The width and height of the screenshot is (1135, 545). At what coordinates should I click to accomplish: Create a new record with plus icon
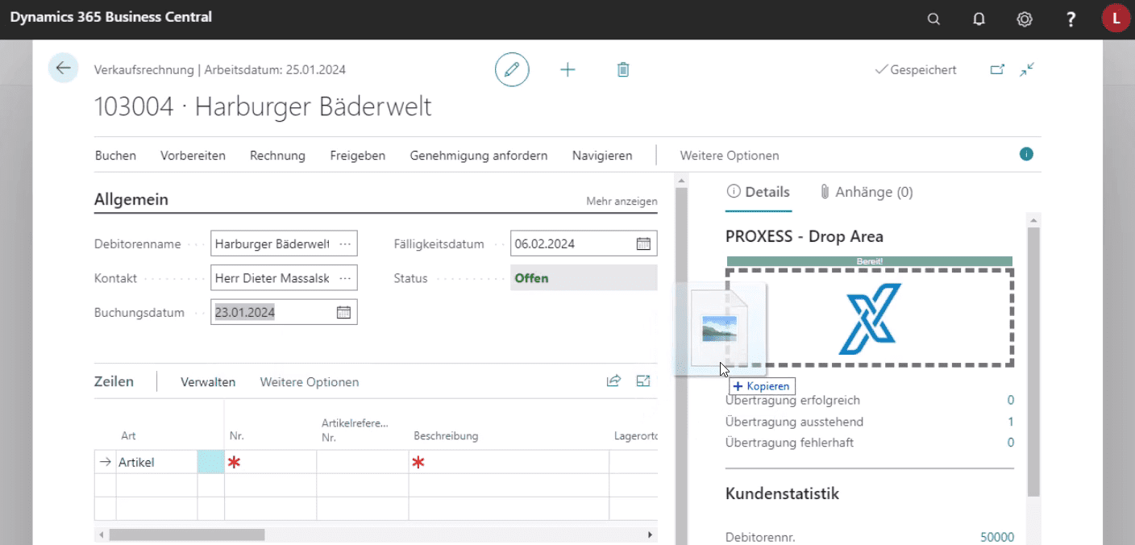[567, 69]
